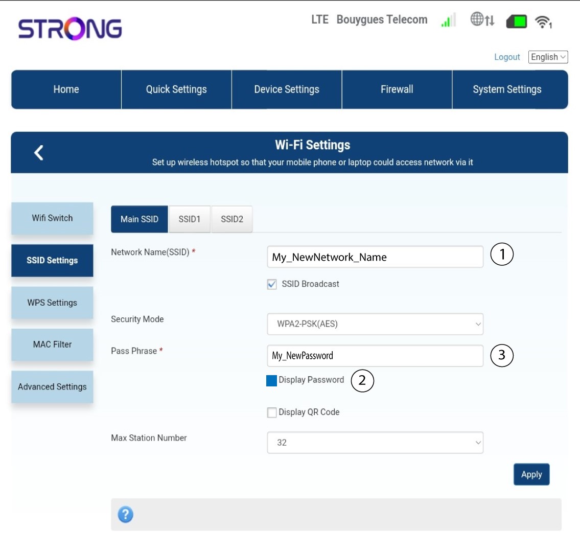Image resolution: width=580 pixels, height=552 pixels.
Task: Click the Apply button
Action: [x=531, y=474]
